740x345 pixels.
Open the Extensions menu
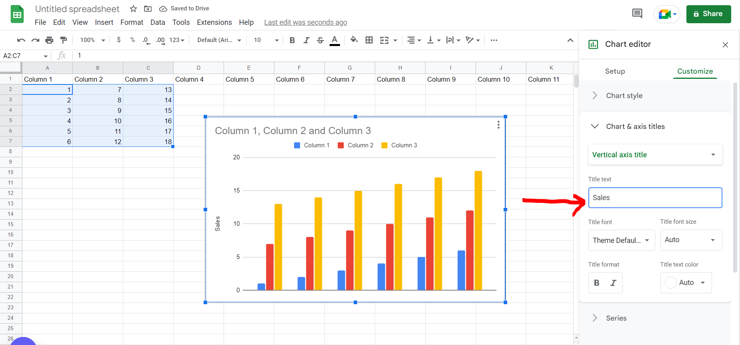(x=214, y=22)
